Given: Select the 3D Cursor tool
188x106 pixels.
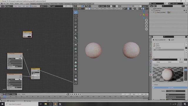Looking at the screenshot, I should (x=76, y=16).
